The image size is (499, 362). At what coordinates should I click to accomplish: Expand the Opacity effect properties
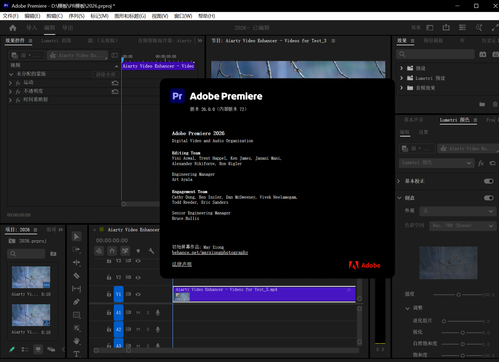point(10,92)
